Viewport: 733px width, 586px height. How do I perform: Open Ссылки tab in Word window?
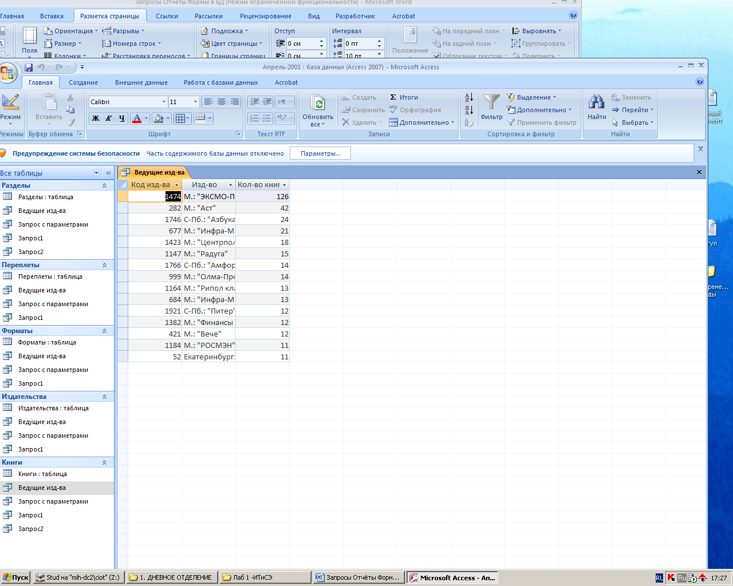click(167, 16)
